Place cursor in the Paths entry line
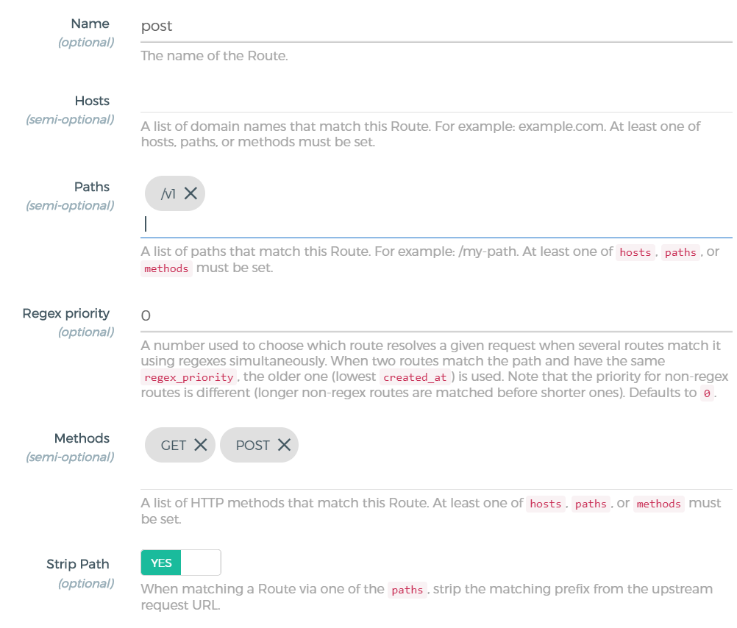 (435, 224)
